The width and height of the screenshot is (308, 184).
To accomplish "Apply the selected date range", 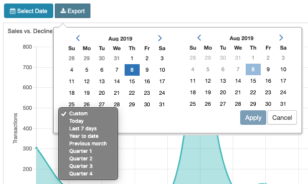I will point(253,118).
